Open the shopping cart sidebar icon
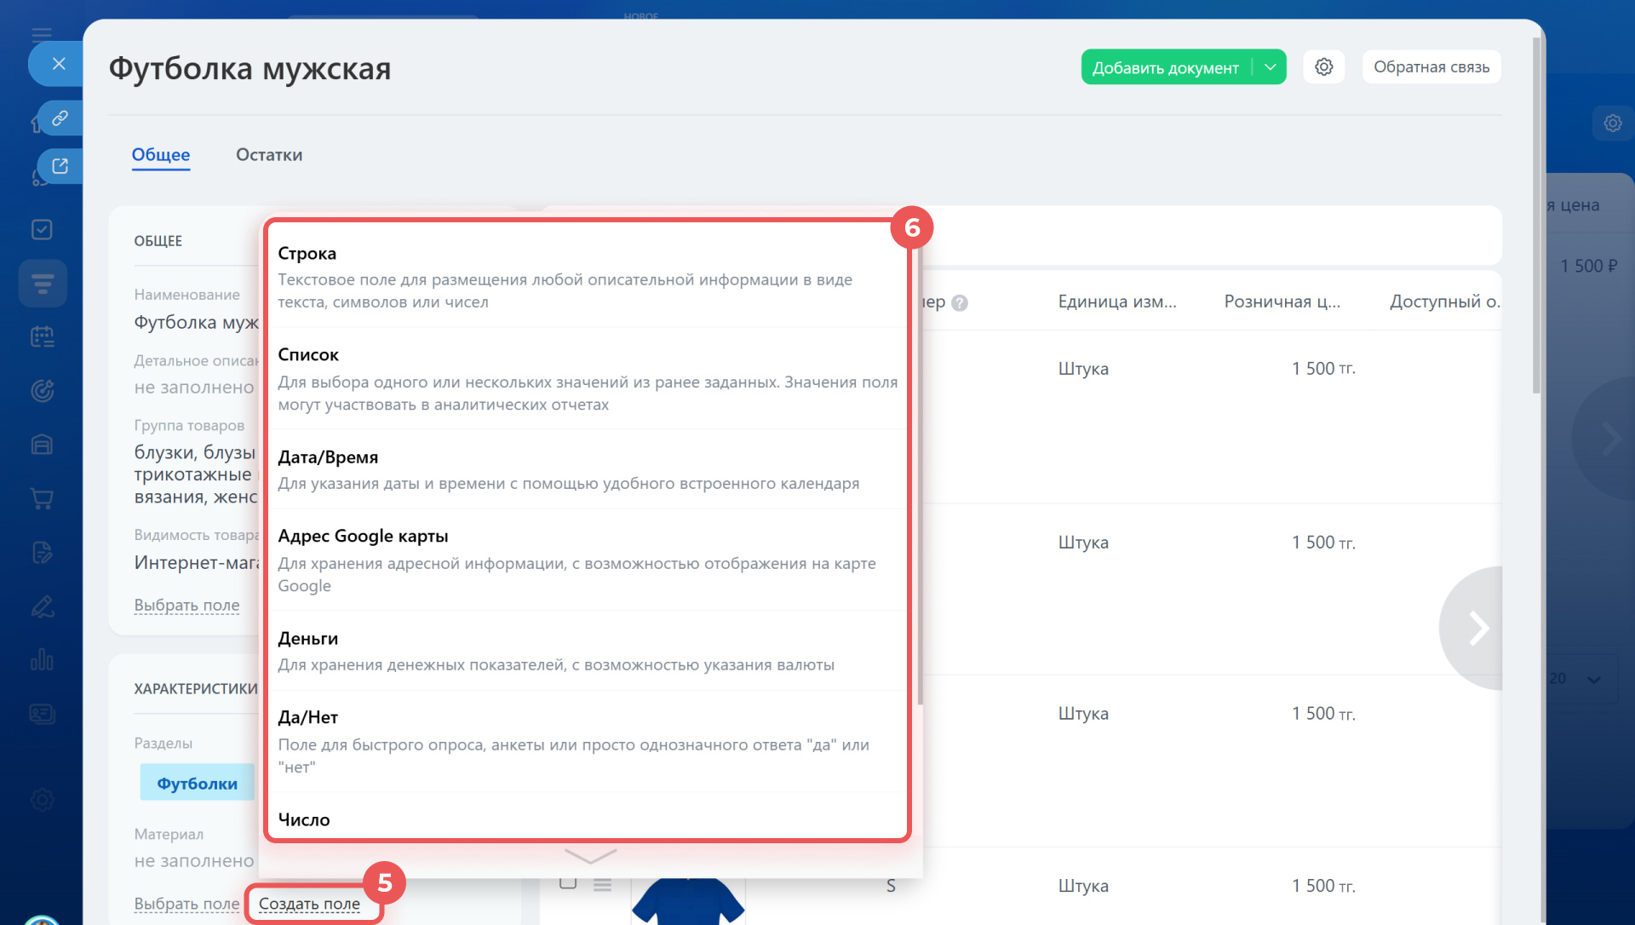 (42, 498)
